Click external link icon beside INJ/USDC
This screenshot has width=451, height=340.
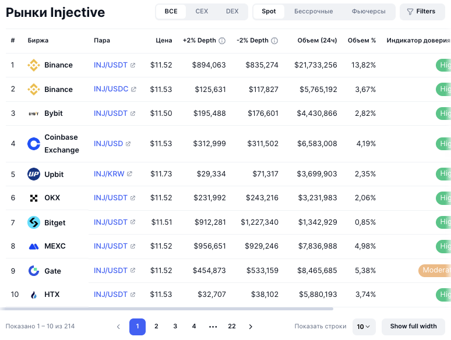click(x=133, y=90)
